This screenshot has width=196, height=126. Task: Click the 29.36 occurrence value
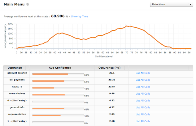112,80
